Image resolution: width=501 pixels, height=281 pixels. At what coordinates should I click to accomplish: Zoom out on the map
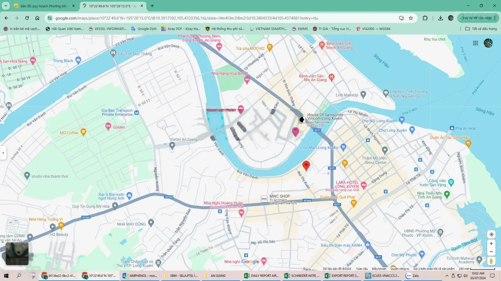coord(491,252)
